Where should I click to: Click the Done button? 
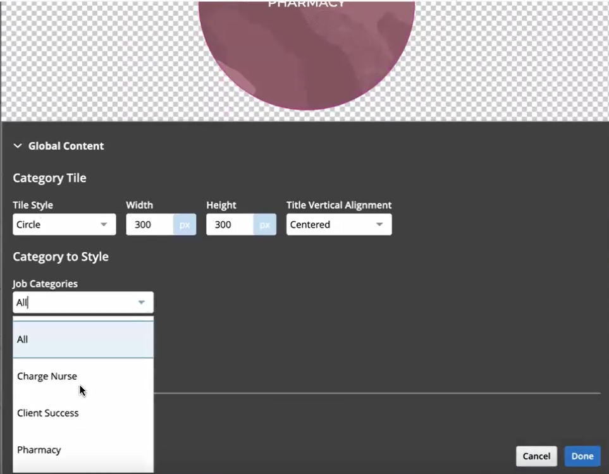click(x=582, y=456)
